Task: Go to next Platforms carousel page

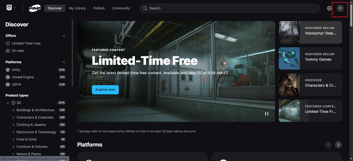Action: (338, 145)
